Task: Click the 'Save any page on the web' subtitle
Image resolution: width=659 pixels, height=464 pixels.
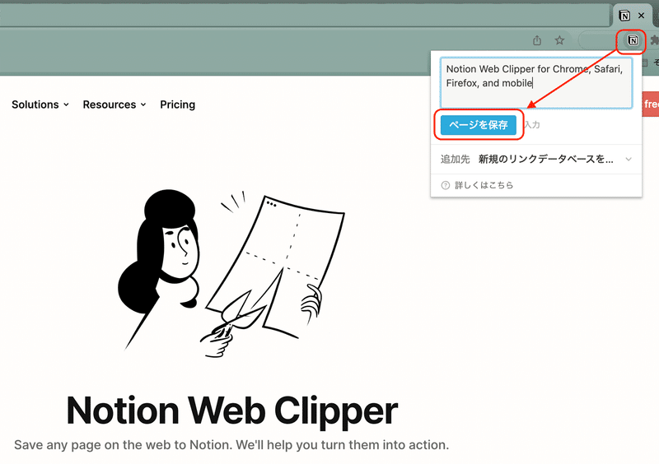Action: click(231, 445)
